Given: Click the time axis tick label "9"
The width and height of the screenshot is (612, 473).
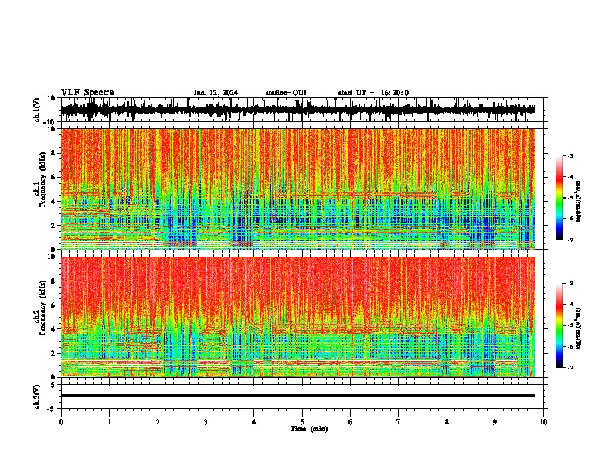Looking at the screenshot, I should (x=495, y=422).
